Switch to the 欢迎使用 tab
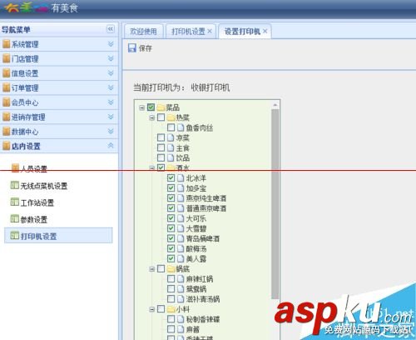Viewport: 416px width, 340px height. click(143, 32)
